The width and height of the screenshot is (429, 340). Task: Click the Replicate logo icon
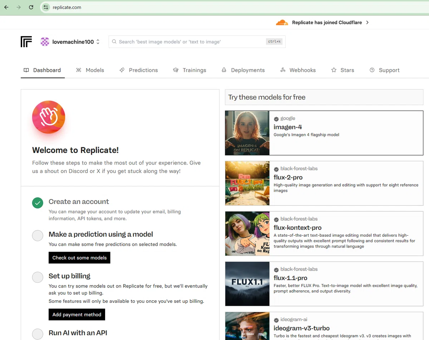point(26,41)
